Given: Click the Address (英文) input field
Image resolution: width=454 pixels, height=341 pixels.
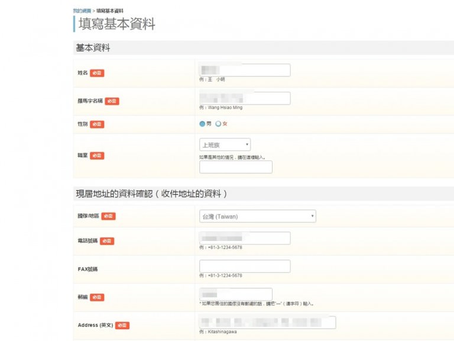Looking at the screenshot, I should (267, 322).
